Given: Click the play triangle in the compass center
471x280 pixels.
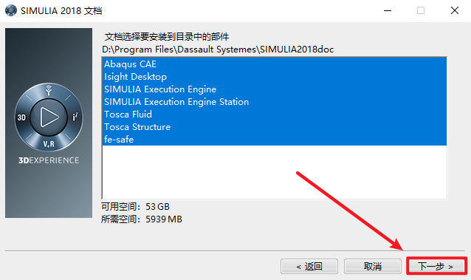Looking at the screenshot, I should tap(49, 117).
